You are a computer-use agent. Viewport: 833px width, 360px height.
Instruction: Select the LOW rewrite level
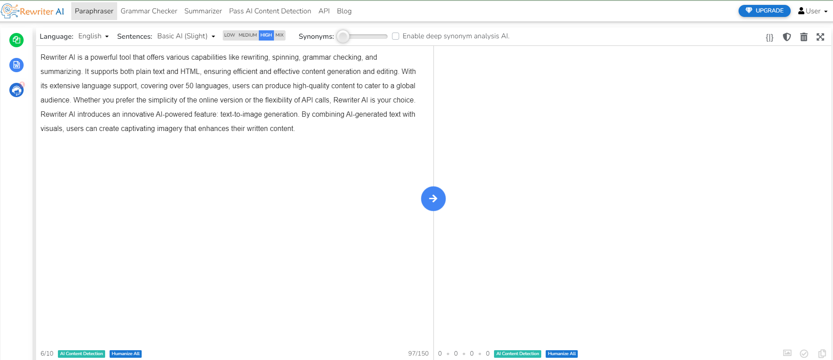click(229, 35)
